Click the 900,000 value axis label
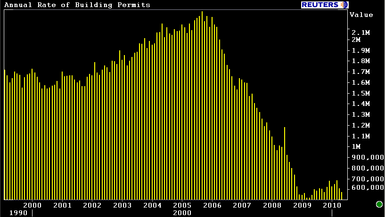Viewport: 385px width, 217px height. tap(367, 157)
